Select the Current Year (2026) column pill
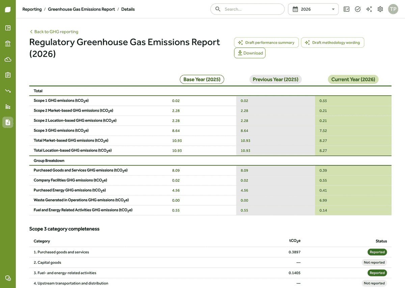 coord(353,79)
